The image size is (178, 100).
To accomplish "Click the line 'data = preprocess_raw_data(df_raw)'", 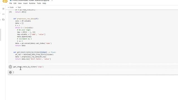I will pyautogui.click(x=31, y=57).
